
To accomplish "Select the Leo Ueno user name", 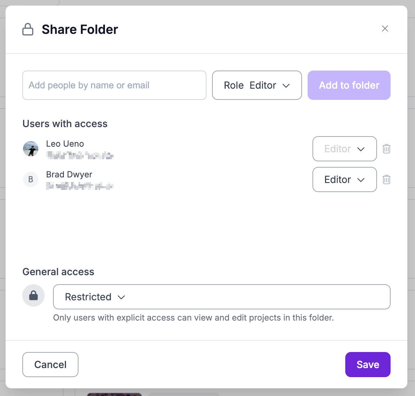I will tap(65, 144).
